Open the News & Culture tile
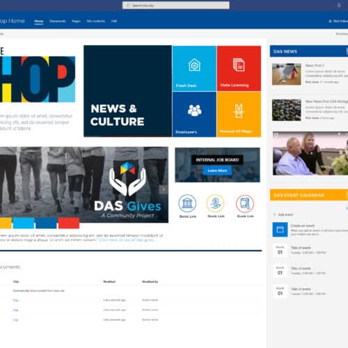Screen dimensions: 348x348 click(x=127, y=91)
